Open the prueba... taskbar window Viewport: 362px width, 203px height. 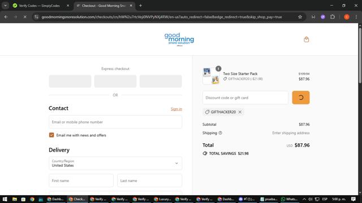pos(269,199)
